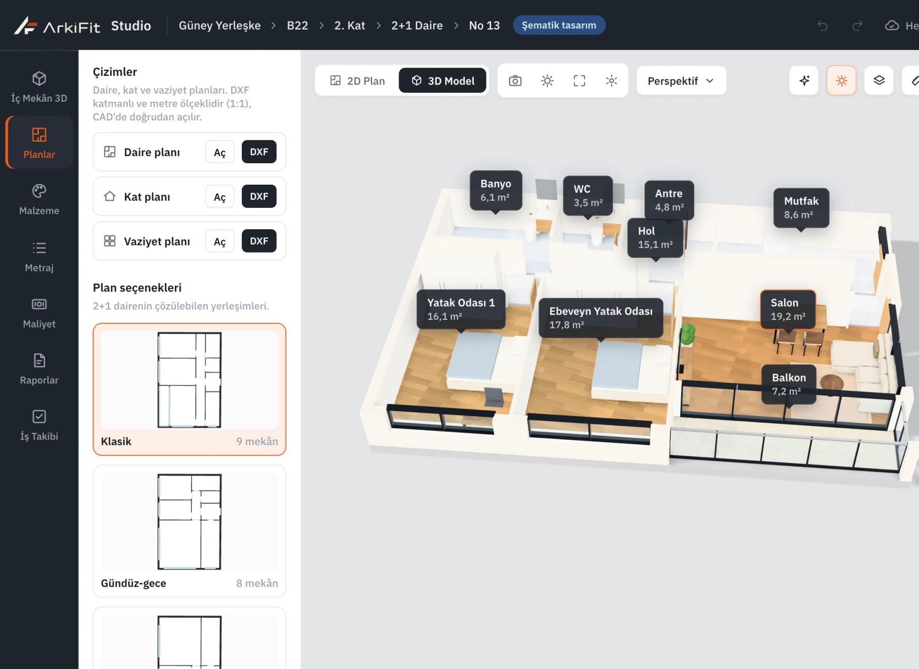The height and width of the screenshot is (669, 919).
Task: Open the İç Mekân 3D sidebar section
Action: tap(39, 87)
